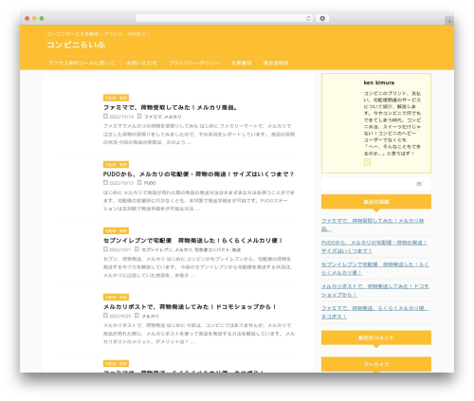
Task: Open sidebar link セブンイレブンで宅配便
Action: 375,268
